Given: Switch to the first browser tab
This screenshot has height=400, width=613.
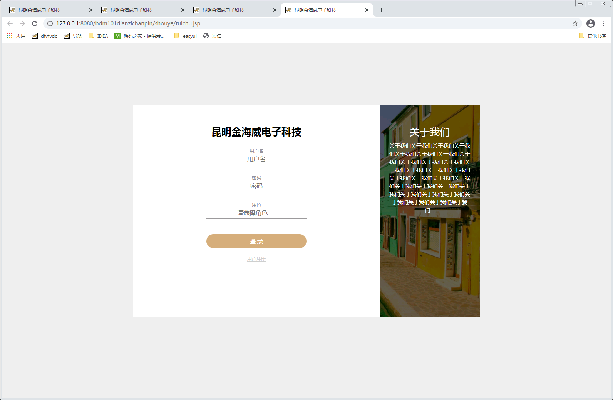Looking at the screenshot, I should 50,10.
